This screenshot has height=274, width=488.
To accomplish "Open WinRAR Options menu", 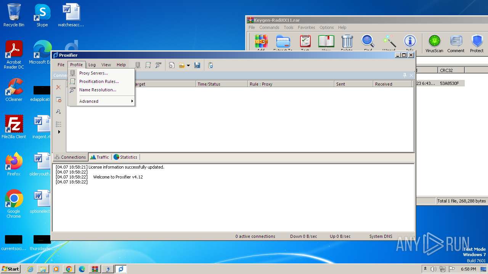I will click(326, 27).
